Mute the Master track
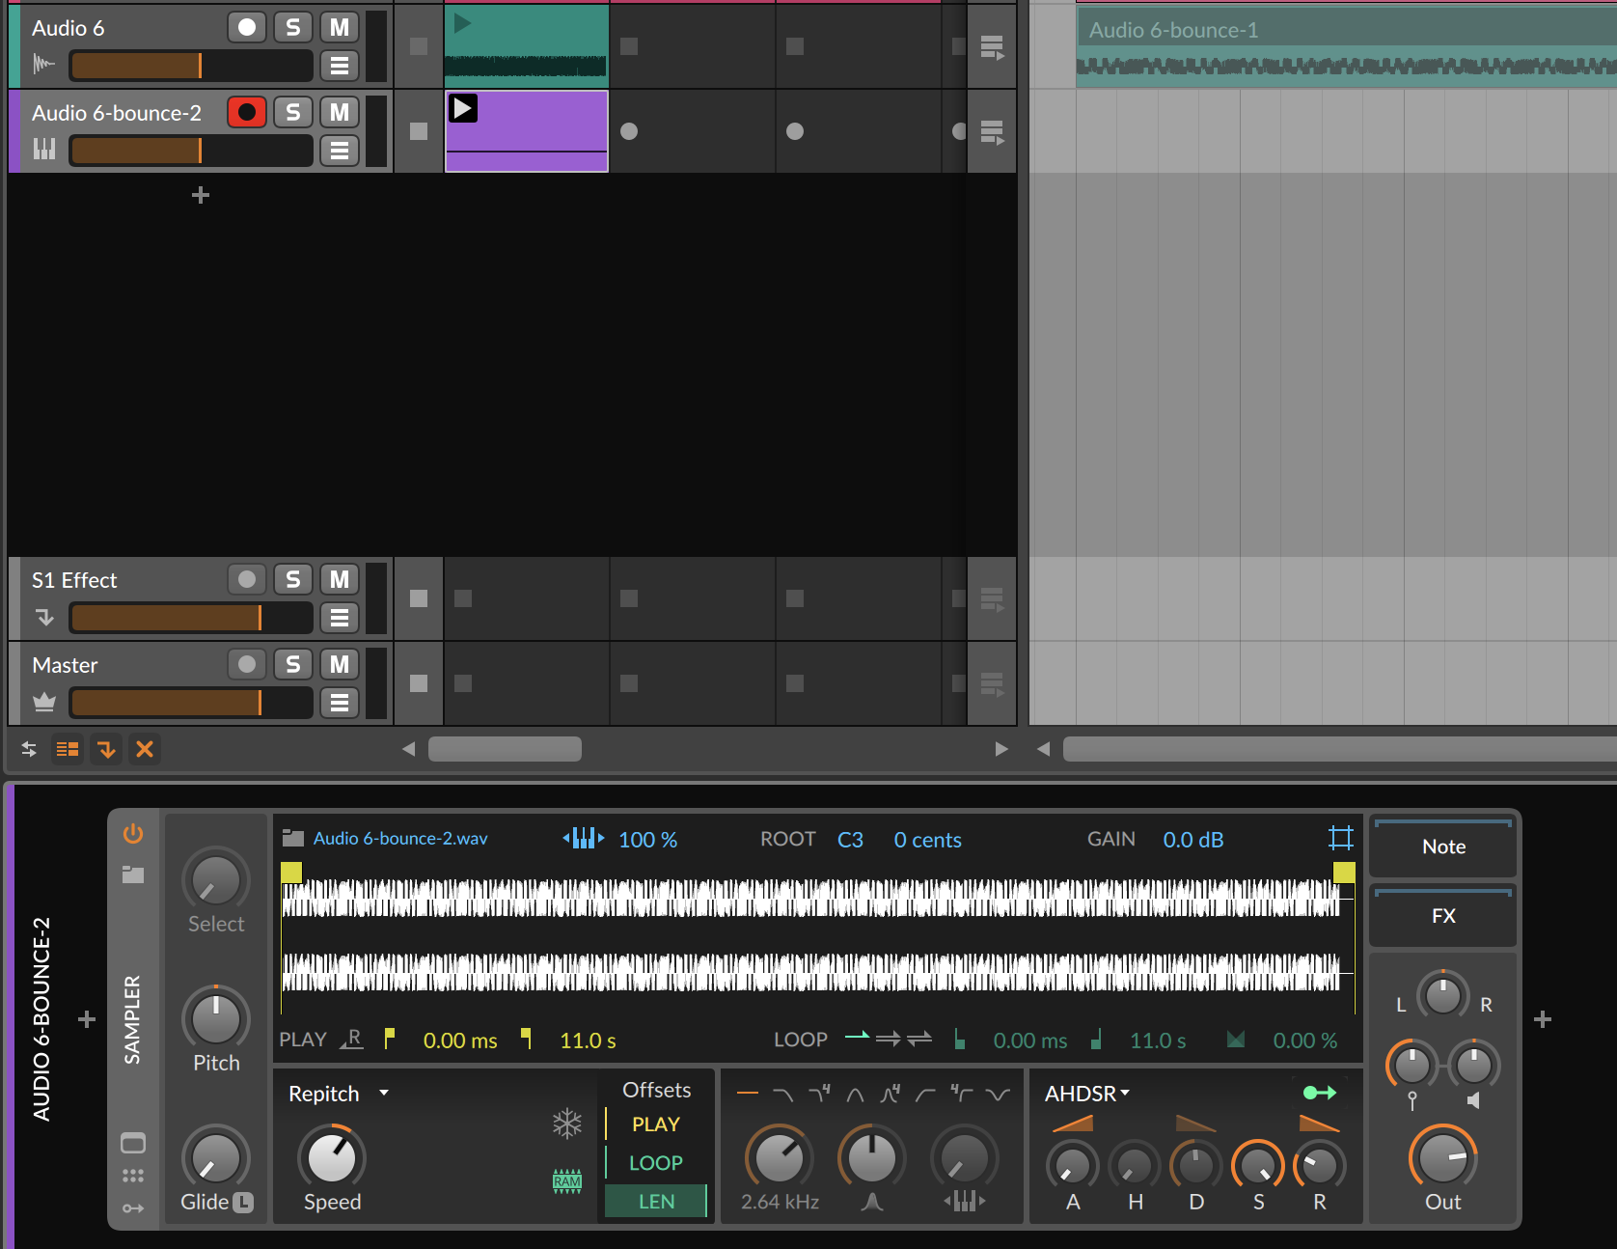Viewport: 1617px width, 1249px height. pos(339,664)
